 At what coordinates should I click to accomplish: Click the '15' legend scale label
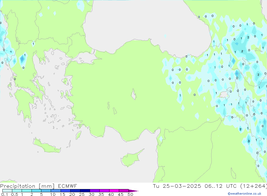tap(62, 194)
